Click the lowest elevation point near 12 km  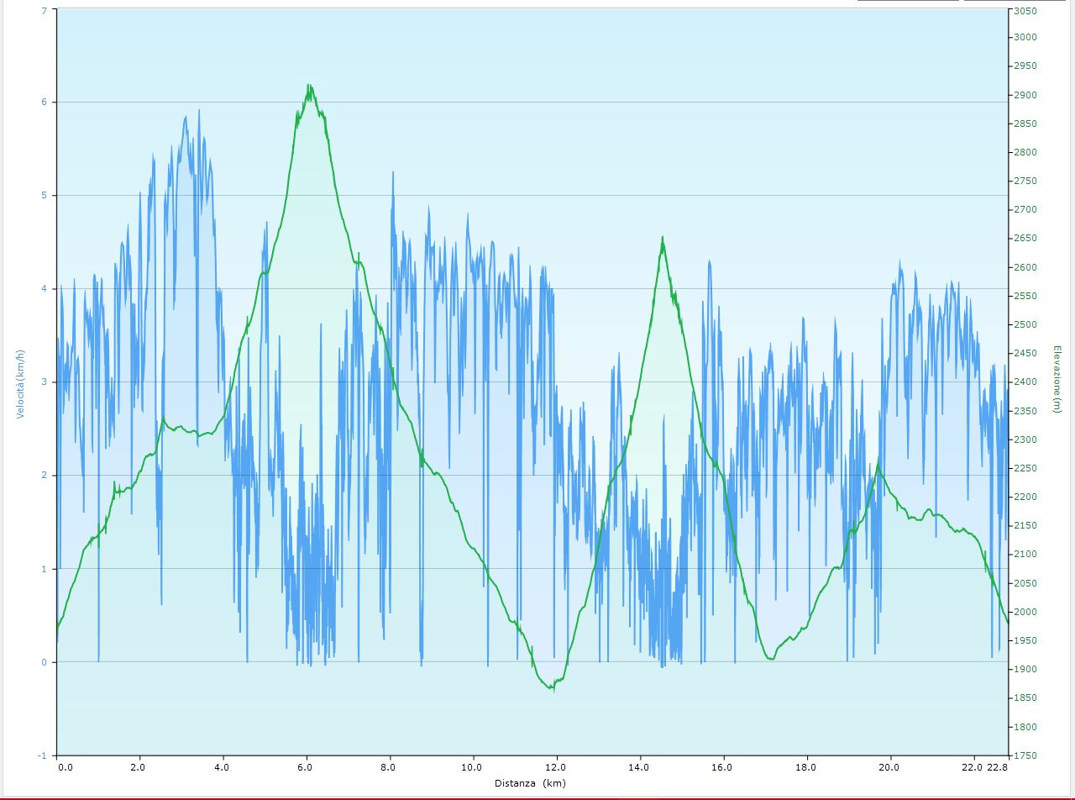click(552, 688)
